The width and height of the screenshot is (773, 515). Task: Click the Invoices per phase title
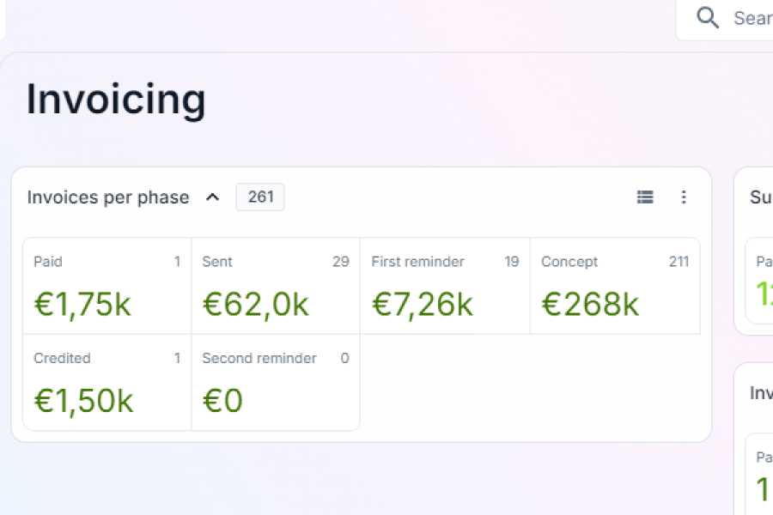click(108, 197)
